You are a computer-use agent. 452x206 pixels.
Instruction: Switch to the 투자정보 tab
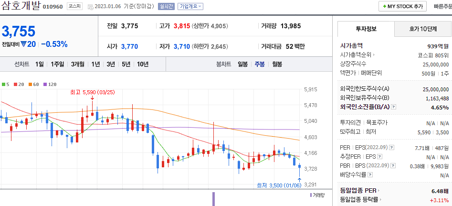[x=366, y=29]
